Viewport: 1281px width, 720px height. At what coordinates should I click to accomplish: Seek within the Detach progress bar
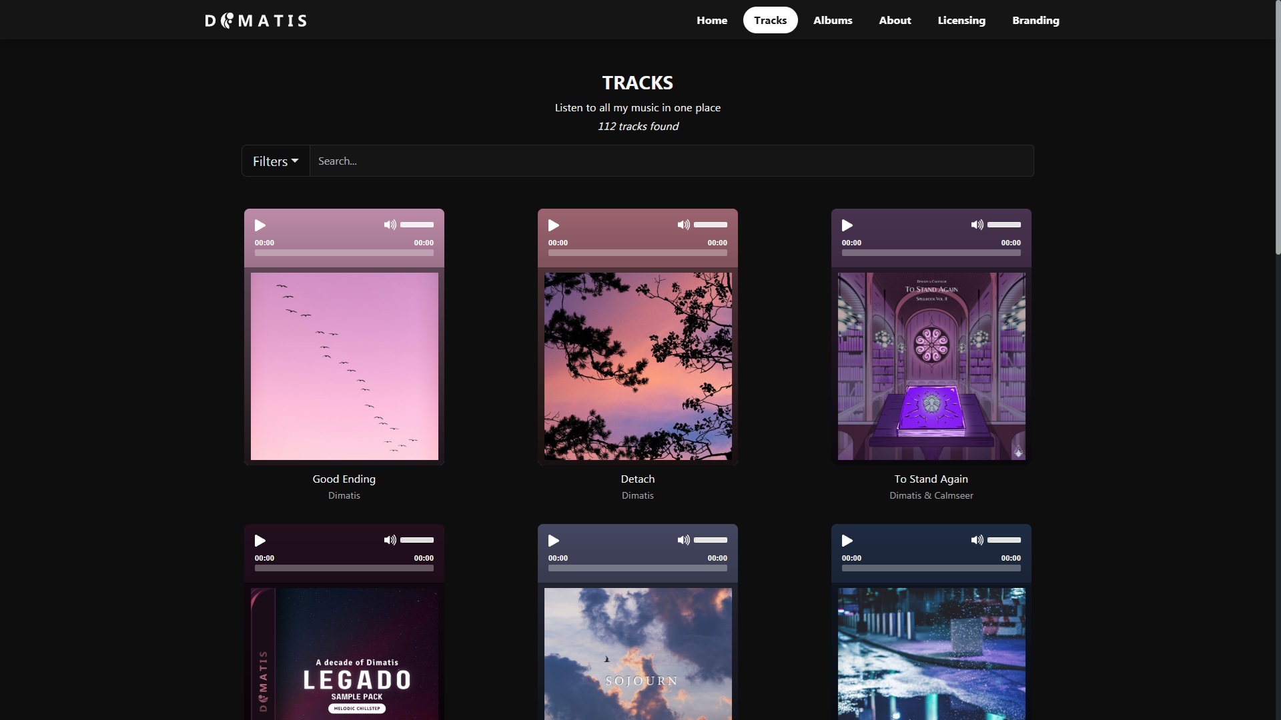pyautogui.click(x=638, y=253)
